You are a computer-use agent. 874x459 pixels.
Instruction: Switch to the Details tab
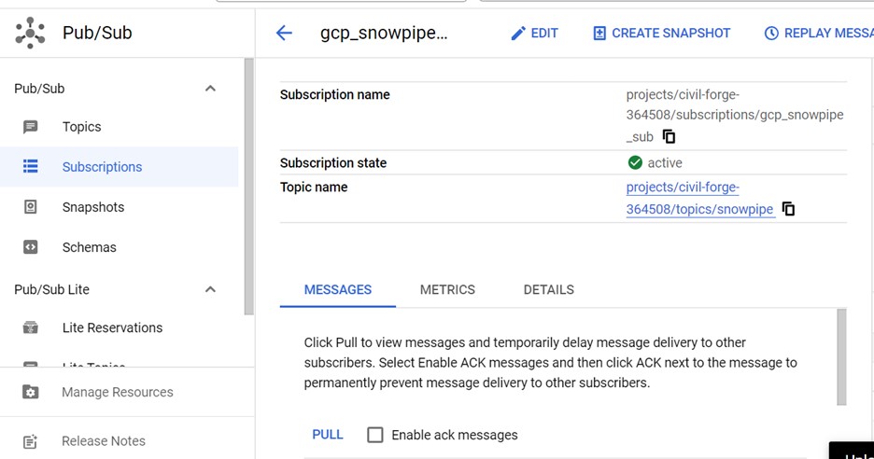pos(548,289)
